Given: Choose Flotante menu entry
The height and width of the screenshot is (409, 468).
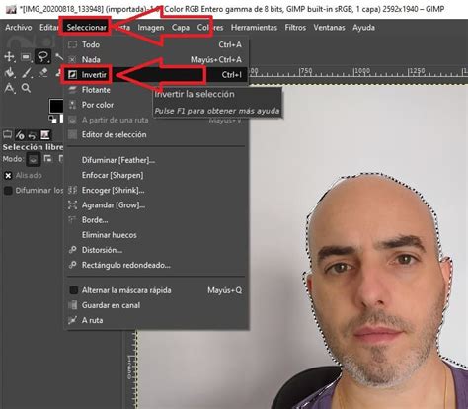Looking at the screenshot, I should (156, 90).
